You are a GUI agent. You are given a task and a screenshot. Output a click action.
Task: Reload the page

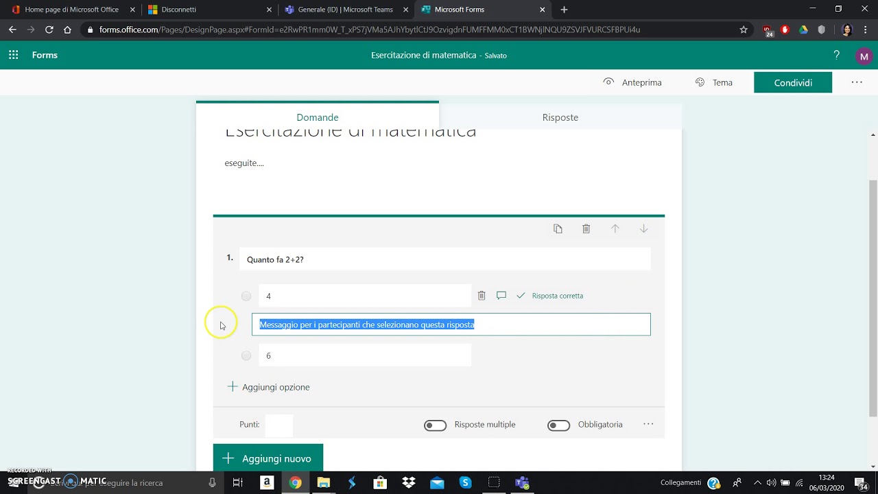coord(49,30)
